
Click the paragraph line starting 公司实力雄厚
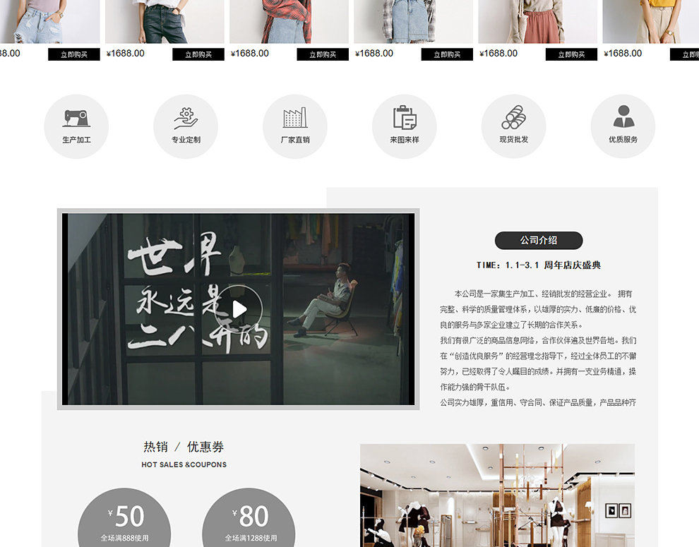point(538,402)
